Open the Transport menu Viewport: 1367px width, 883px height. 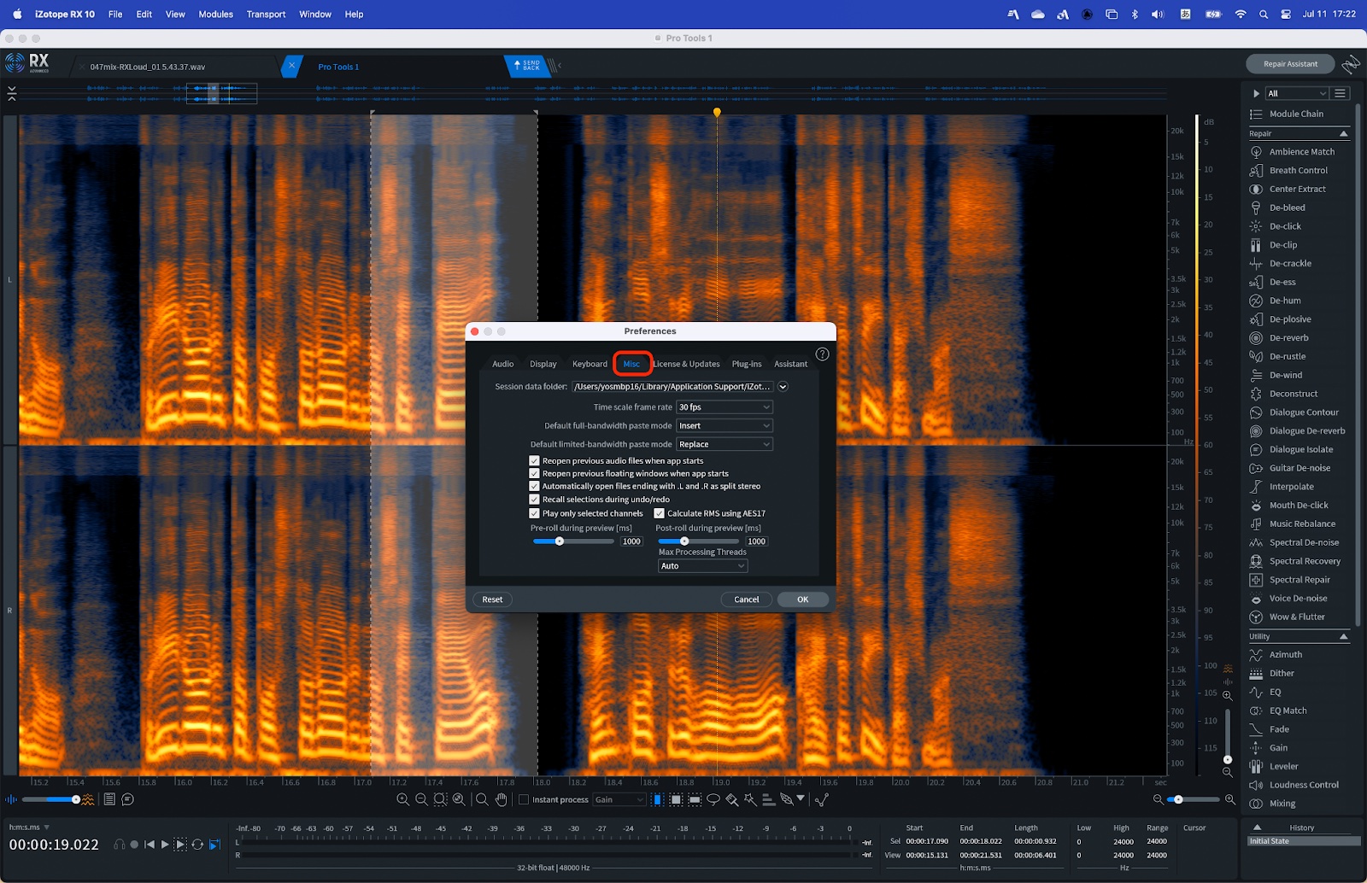pos(267,15)
